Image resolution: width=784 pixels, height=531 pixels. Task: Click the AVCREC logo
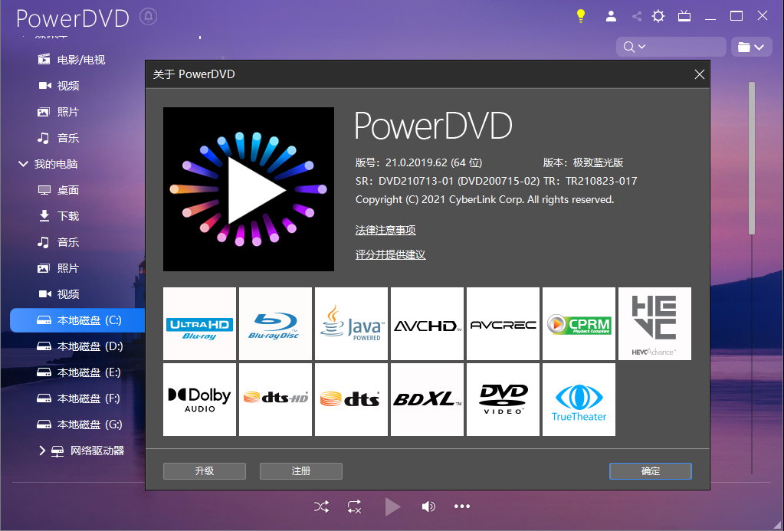503,323
